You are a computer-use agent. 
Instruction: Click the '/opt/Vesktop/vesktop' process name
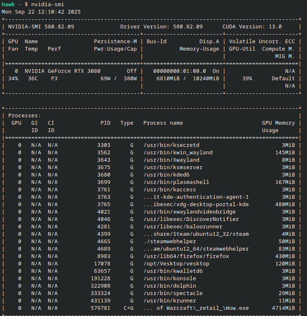[x=176, y=264]
